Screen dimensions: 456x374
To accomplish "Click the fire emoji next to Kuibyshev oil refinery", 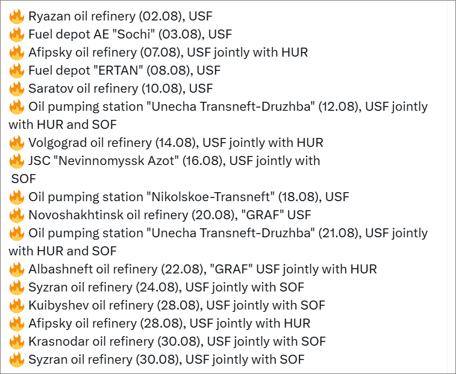I will pyautogui.click(x=17, y=305).
